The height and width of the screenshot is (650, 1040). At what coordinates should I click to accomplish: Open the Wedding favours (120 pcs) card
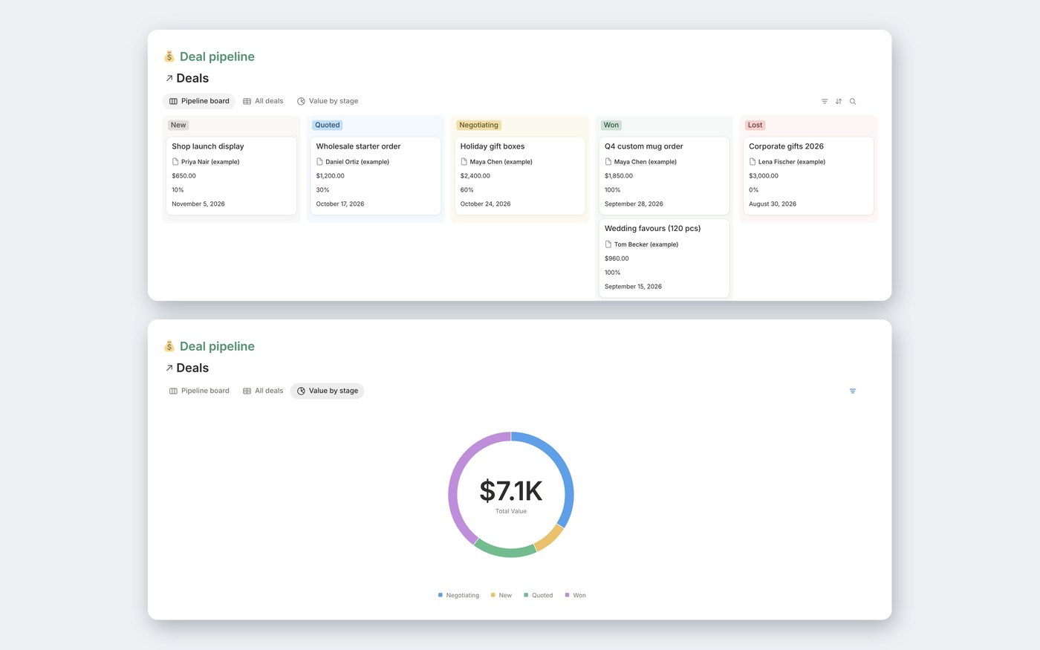pyautogui.click(x=664, y=258)
